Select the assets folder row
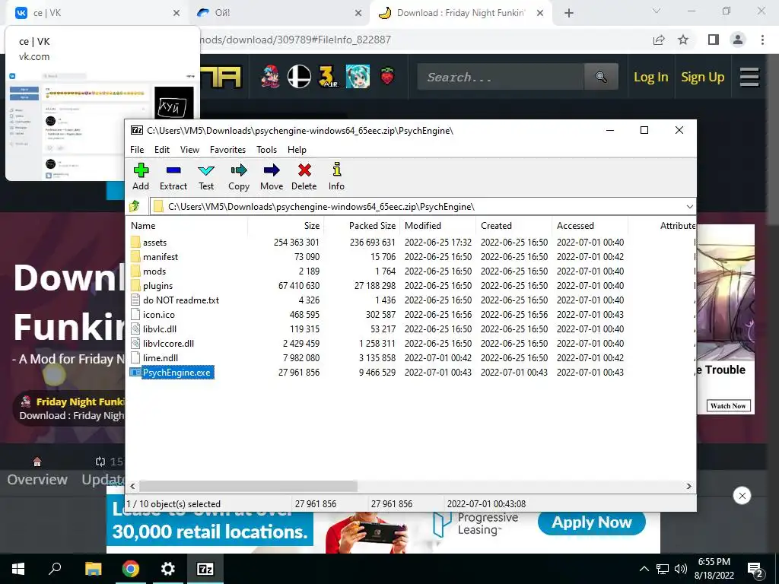 [410, 243]
